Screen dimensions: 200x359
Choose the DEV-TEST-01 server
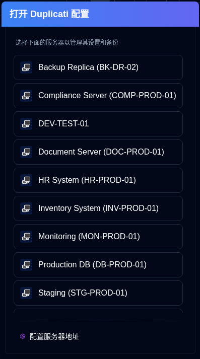click(x=98, y=124)
